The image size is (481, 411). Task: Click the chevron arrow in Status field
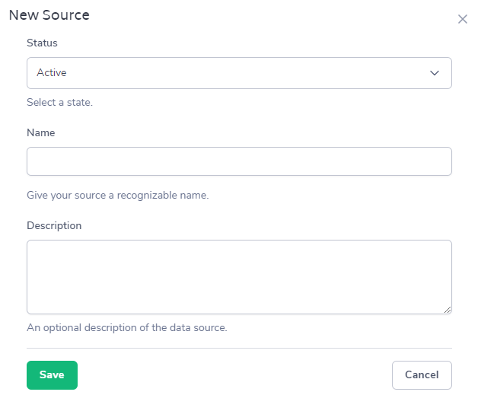(x=435, y=73)
